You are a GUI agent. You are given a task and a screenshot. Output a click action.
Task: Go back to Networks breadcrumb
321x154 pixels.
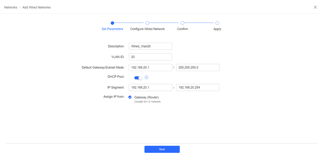coord(11,7)
